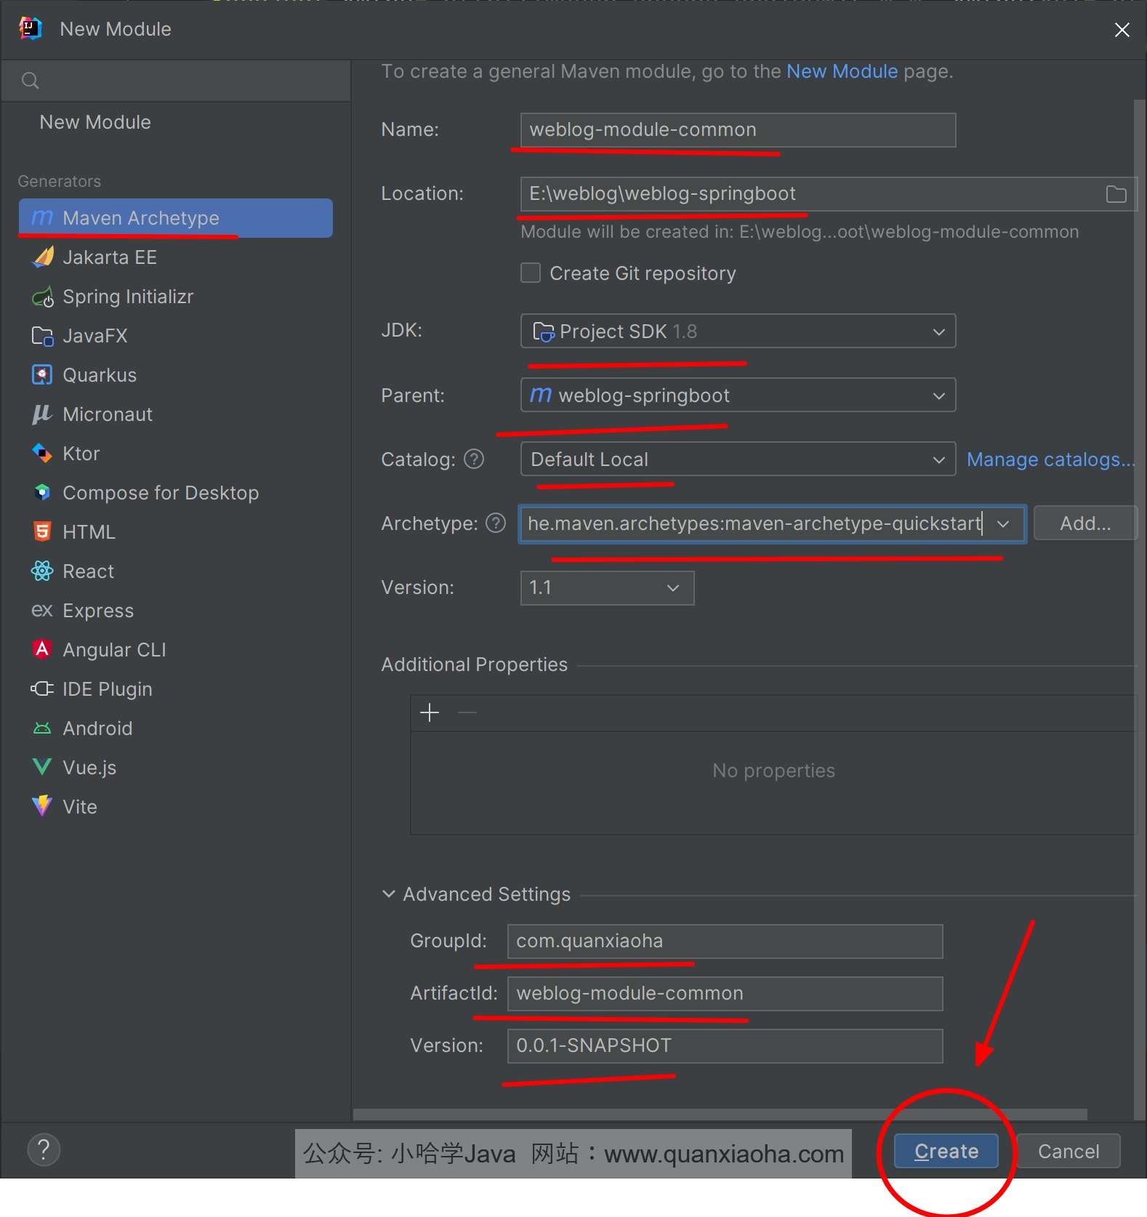Select the Maven Archetype generator
1147x1217 pixels.
pyautogui.click(x=175, y=218)
